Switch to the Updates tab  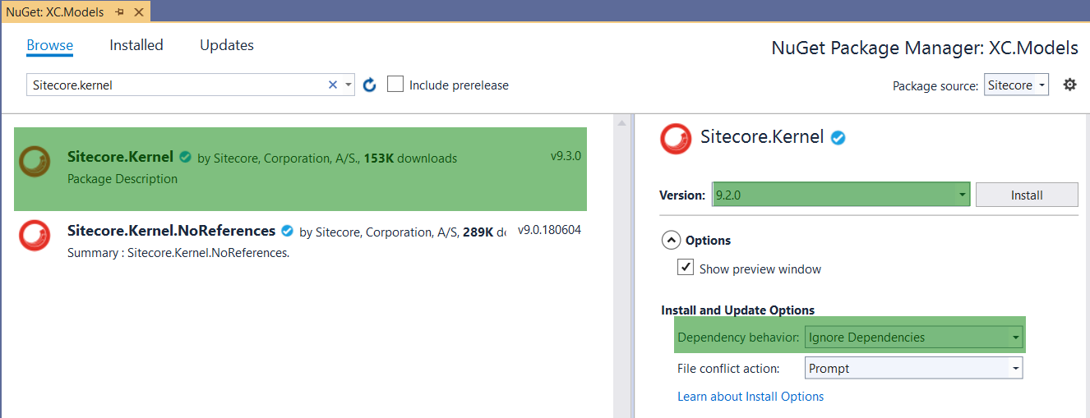227,45
